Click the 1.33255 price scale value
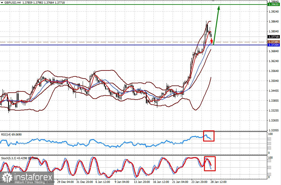 [274, 111]
